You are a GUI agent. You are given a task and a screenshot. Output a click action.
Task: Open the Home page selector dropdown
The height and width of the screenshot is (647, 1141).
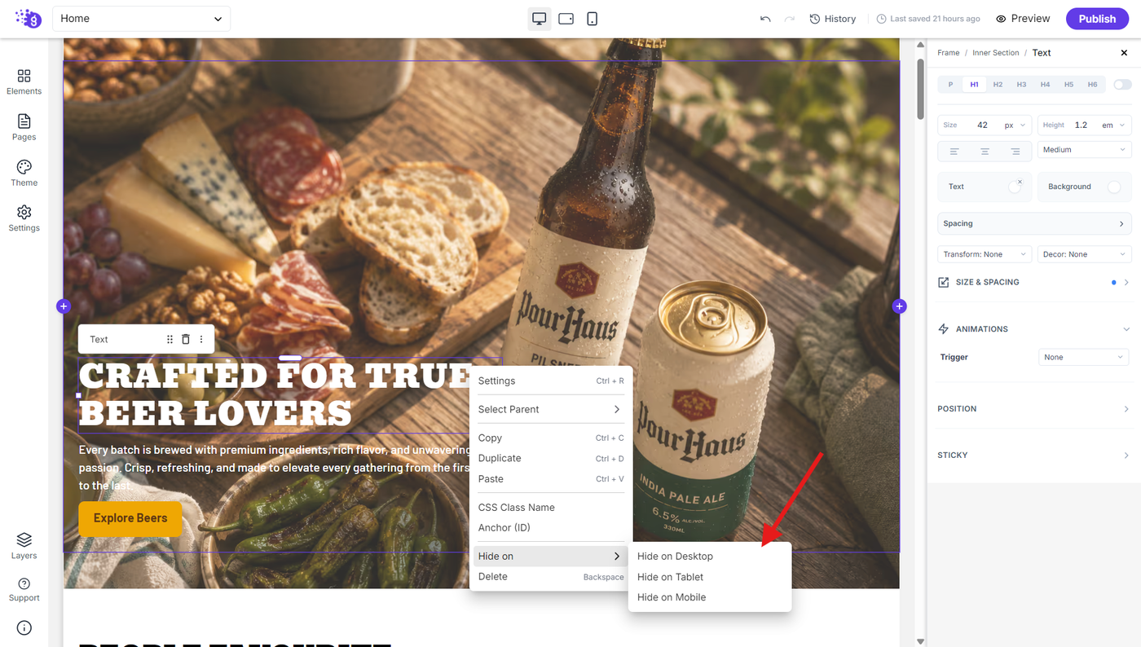[x=141, y=19]
